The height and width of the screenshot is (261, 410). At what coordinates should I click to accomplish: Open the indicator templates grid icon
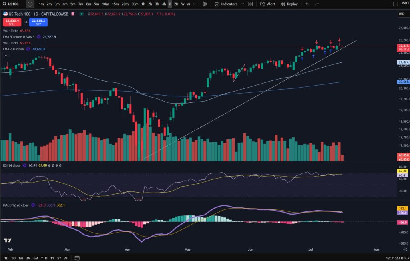[x=251, y=4]
